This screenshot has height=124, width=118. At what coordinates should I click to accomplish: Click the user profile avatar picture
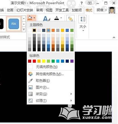tap(112, 10)
